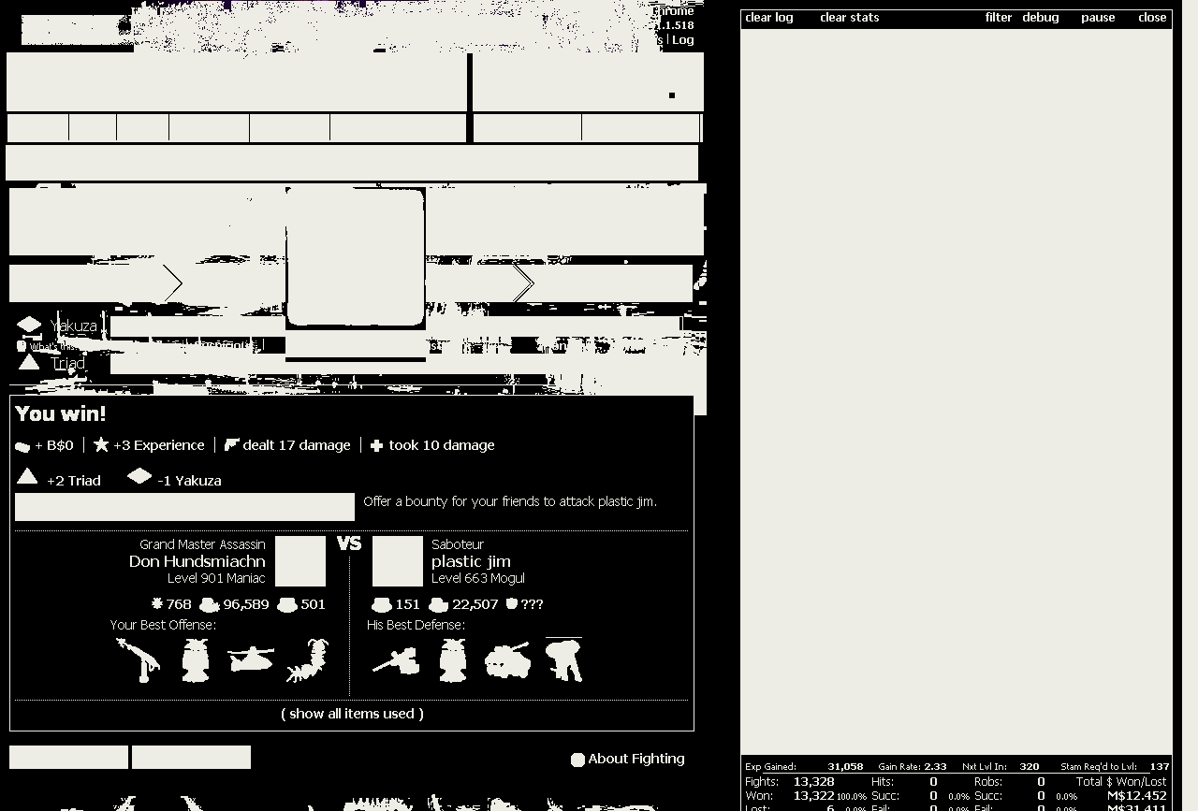Image resolution: width=1198 pixels, height=811 pixels.
Task: Open the filter option in the log panel
Action: [x=999, y=18]
